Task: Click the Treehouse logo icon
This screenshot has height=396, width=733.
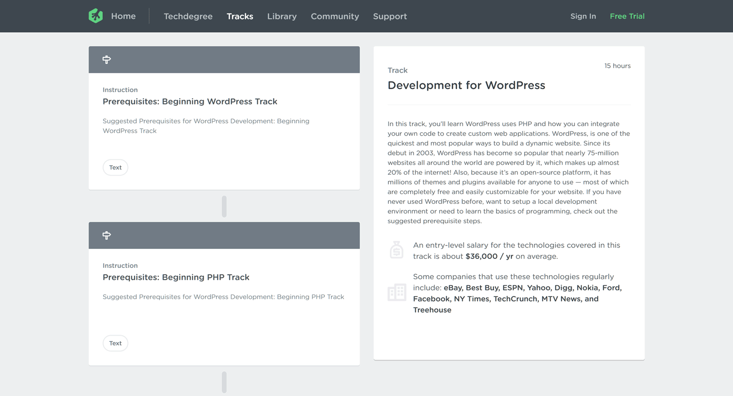Action: pyautogui.click(x=96, y=16)
